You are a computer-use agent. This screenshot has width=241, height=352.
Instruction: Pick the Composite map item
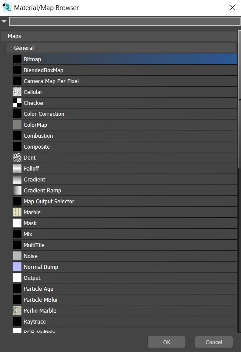pos(125,146)
